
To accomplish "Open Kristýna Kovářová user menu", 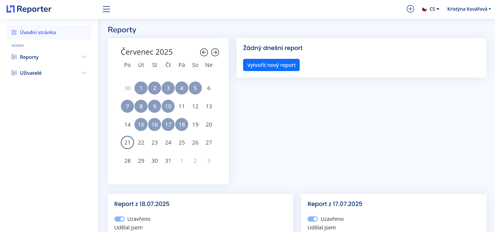I will tap(469, 9).
